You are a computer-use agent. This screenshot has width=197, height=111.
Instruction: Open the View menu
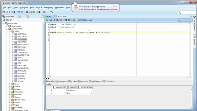click(x=16, y=7)
